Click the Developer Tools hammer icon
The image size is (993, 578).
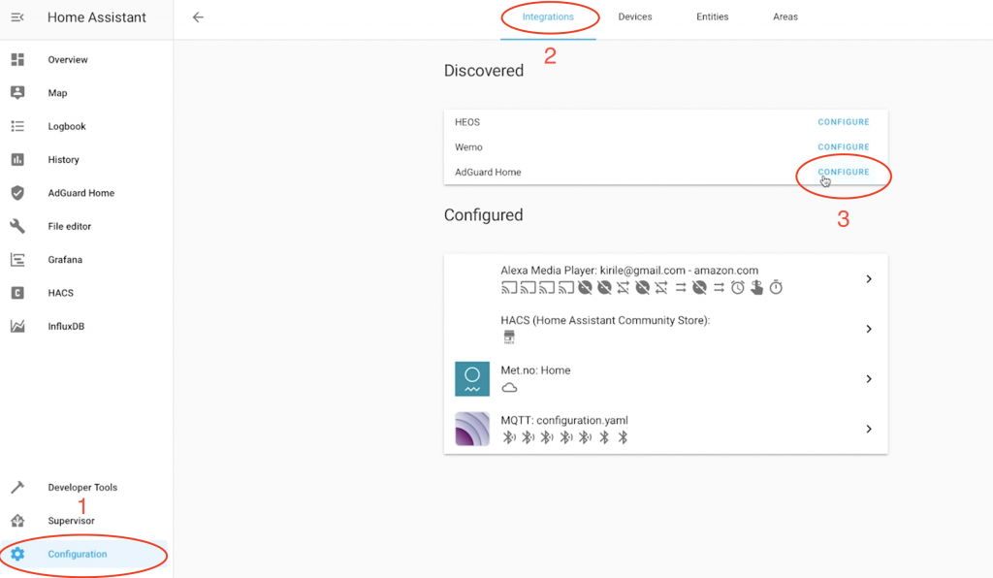click(17, 487)
